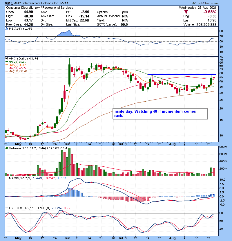
Task: Click the AMC Entertainment Holdings Inc. company name
Action: click(x=37, y=3)
